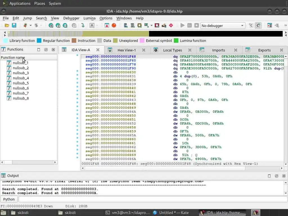Screen dimensions: 288x216
Task: Click the Save database floppy icon
Action: coord(14,25)
